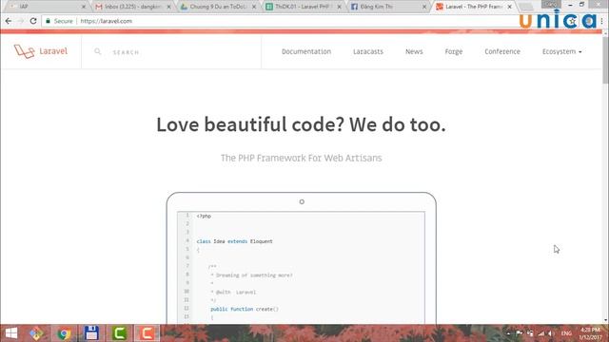Click the search magnifier icon

pyautogui.click(x=97, y=51)
